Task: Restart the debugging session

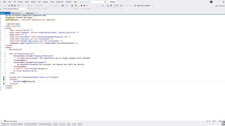Action: click(87, 6)
